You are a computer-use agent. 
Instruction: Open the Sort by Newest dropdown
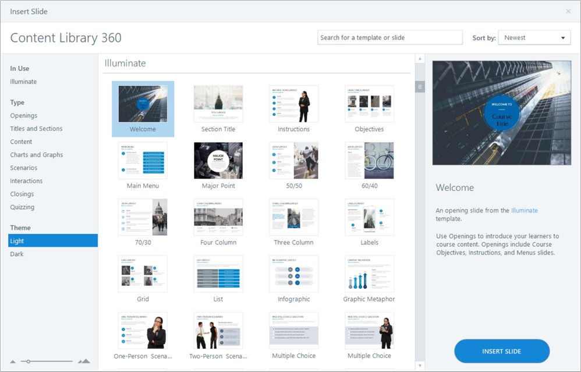[534, 38]
